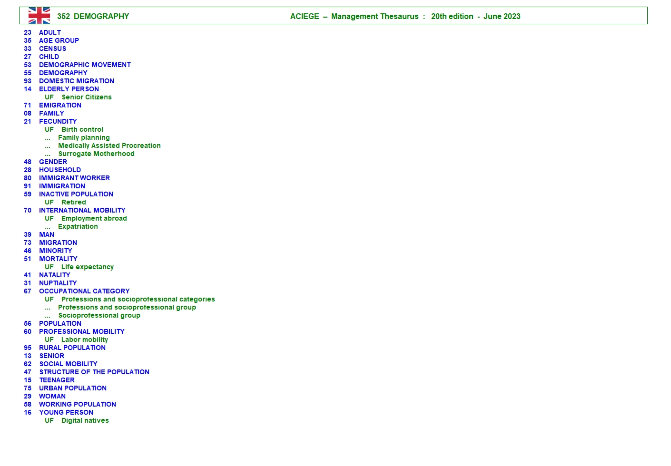
Task: Select the INACTIVE POPULATION term
Action: (76, 194)
